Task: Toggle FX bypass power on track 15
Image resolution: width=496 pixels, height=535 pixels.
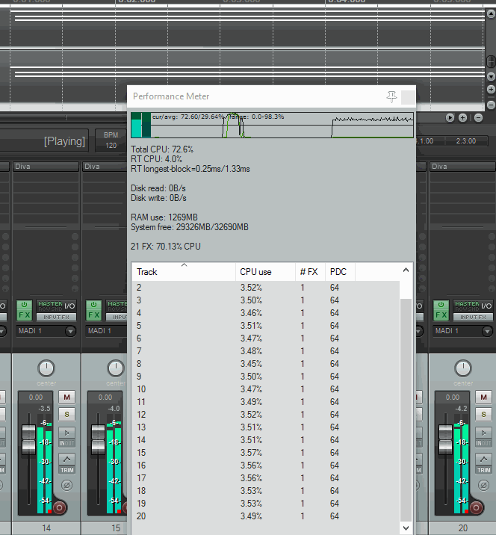Action: click(93, 304)
